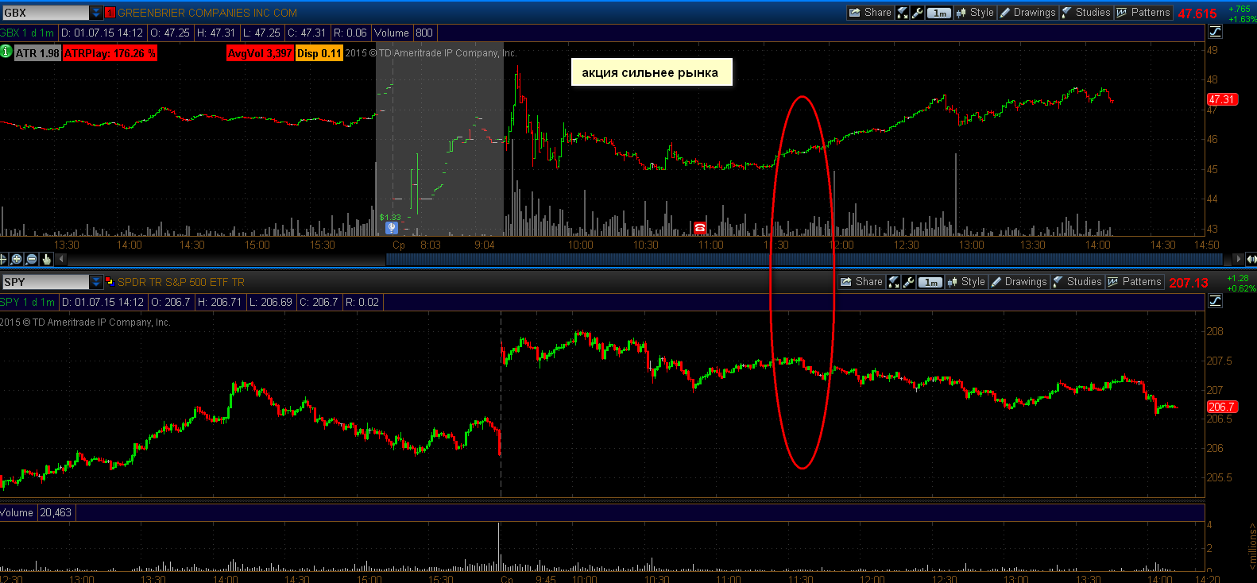Open the Studies button on the SPY chart
Screen dimensions: 1257x583
[x=1077, y=282]
